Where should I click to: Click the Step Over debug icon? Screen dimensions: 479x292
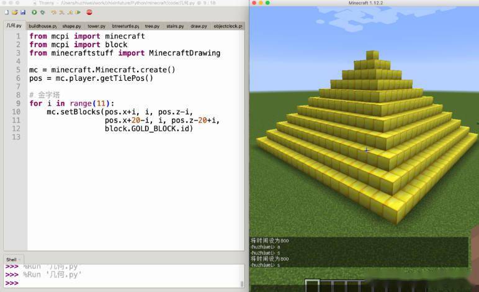point(54,12)
